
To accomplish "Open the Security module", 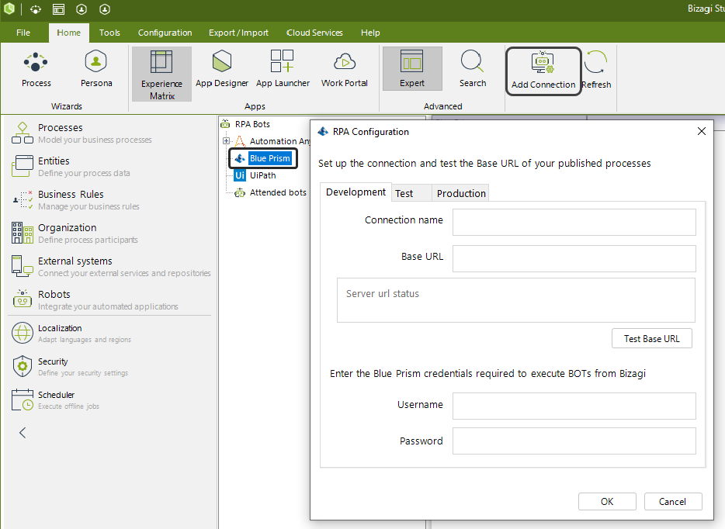I will (x=70, y=366).
